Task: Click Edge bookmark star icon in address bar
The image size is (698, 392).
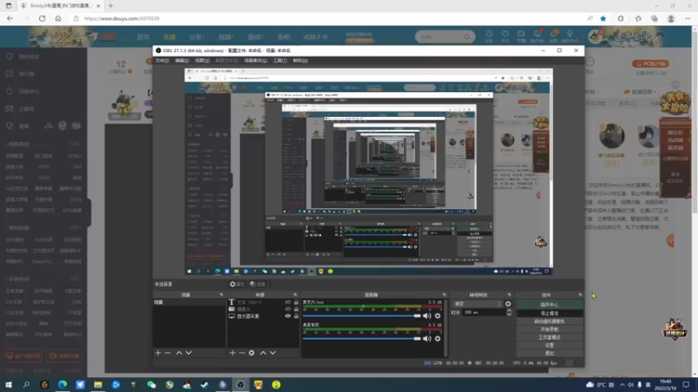Action: (x=603, y=18)
